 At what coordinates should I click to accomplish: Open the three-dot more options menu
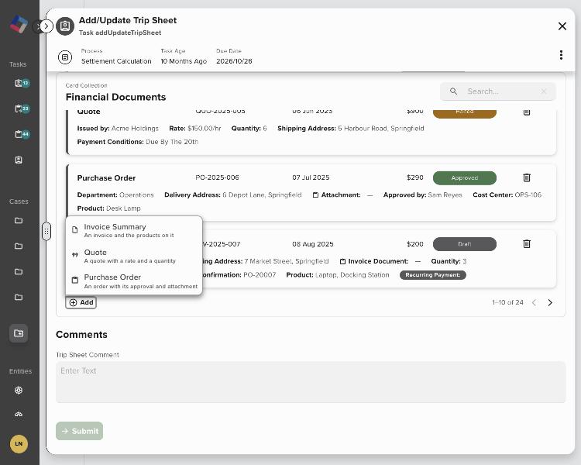pos(561,55)
